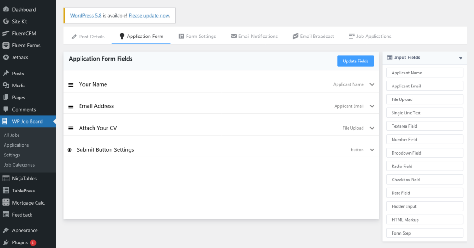This screenshot has height=248, width=474.
Task: Expand the Your Name field chevron
Action: (x=372, y=84)
